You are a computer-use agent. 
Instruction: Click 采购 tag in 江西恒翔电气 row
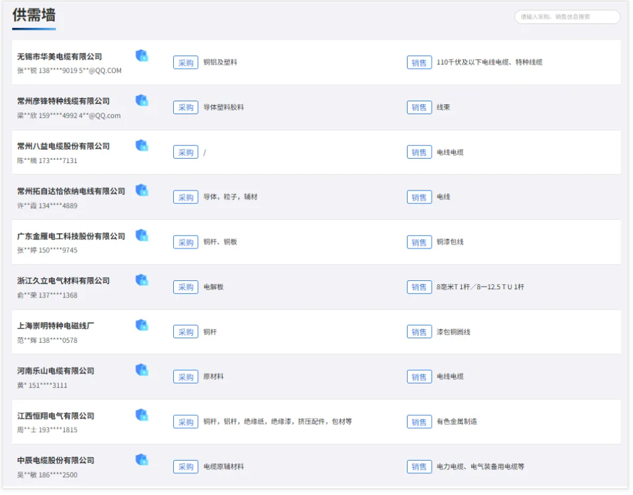pos(186,422)
